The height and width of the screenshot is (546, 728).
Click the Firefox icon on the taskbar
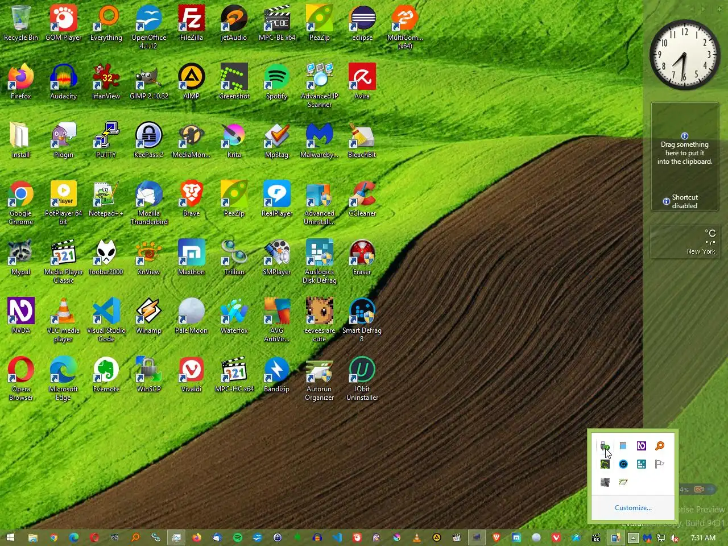197,537
